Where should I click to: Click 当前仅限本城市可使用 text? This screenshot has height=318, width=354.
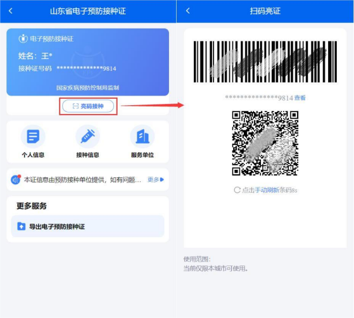point(215,269)
